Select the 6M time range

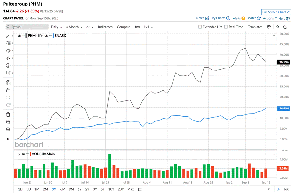tap(63, 189)
